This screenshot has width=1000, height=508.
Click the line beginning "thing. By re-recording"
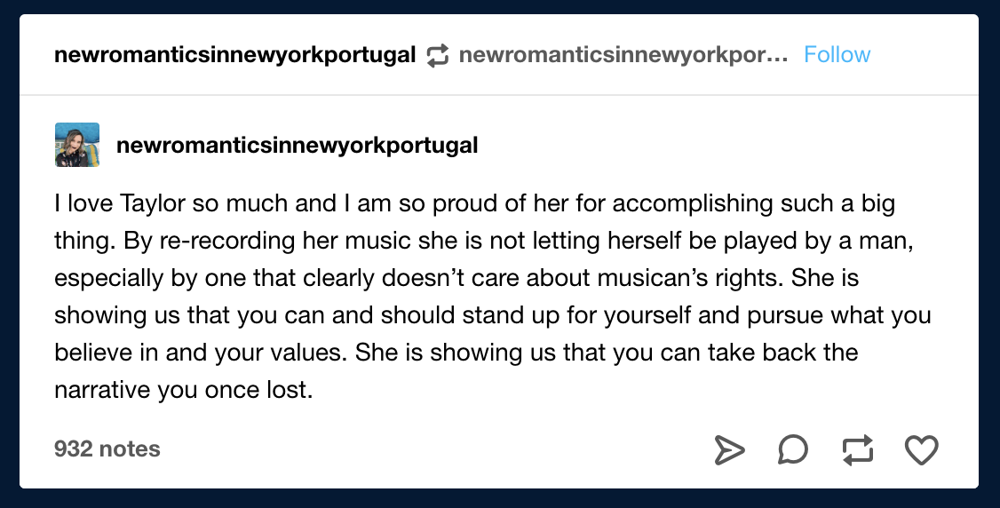(483, 241)
